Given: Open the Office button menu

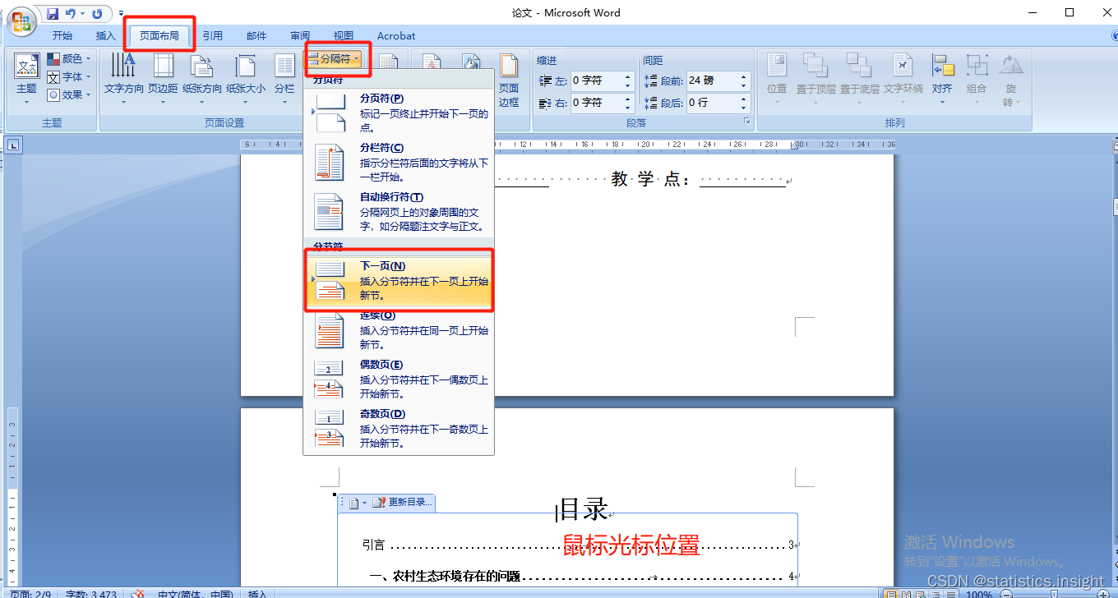Looking at the screenshot, I should [21, 21].
